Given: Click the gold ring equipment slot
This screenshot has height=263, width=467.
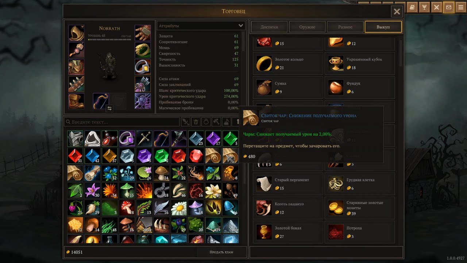Looking at the screenshot, I should (x=143, y=50).
